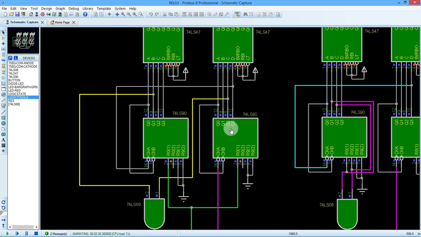The image size is (421, 237).
Task: Open the Tool menu
Action: click(34, 8)
